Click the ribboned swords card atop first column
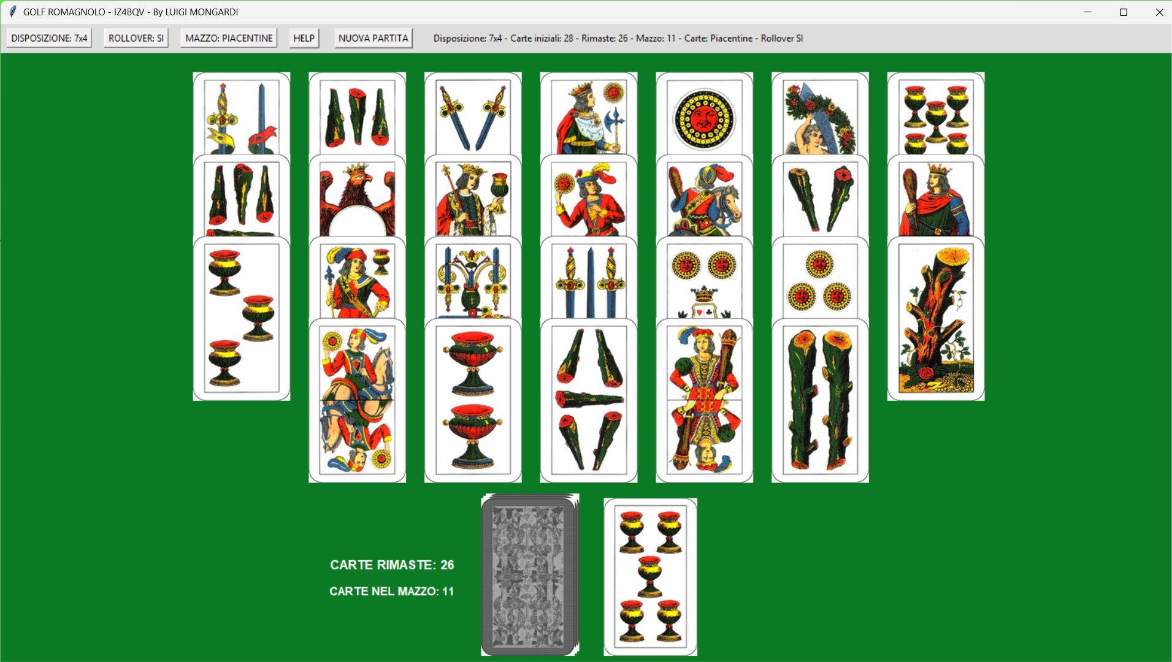 (242, 113)
